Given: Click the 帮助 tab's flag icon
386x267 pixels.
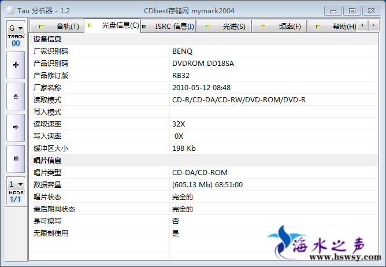Looking at the screenshot, I should coord(318,27).
